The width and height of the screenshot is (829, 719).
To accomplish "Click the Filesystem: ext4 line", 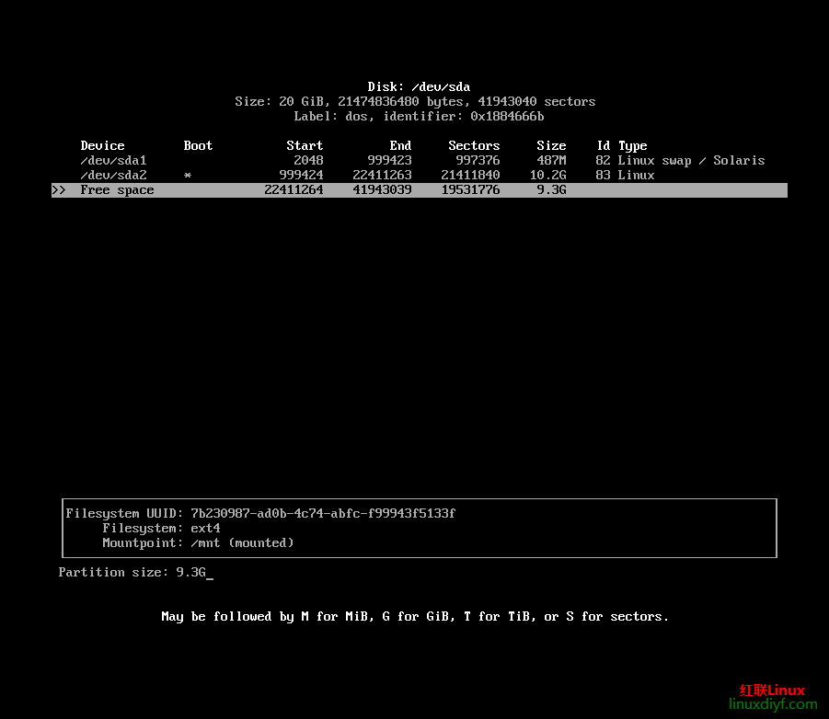I will pyautogui.click(x=161, y=528).
